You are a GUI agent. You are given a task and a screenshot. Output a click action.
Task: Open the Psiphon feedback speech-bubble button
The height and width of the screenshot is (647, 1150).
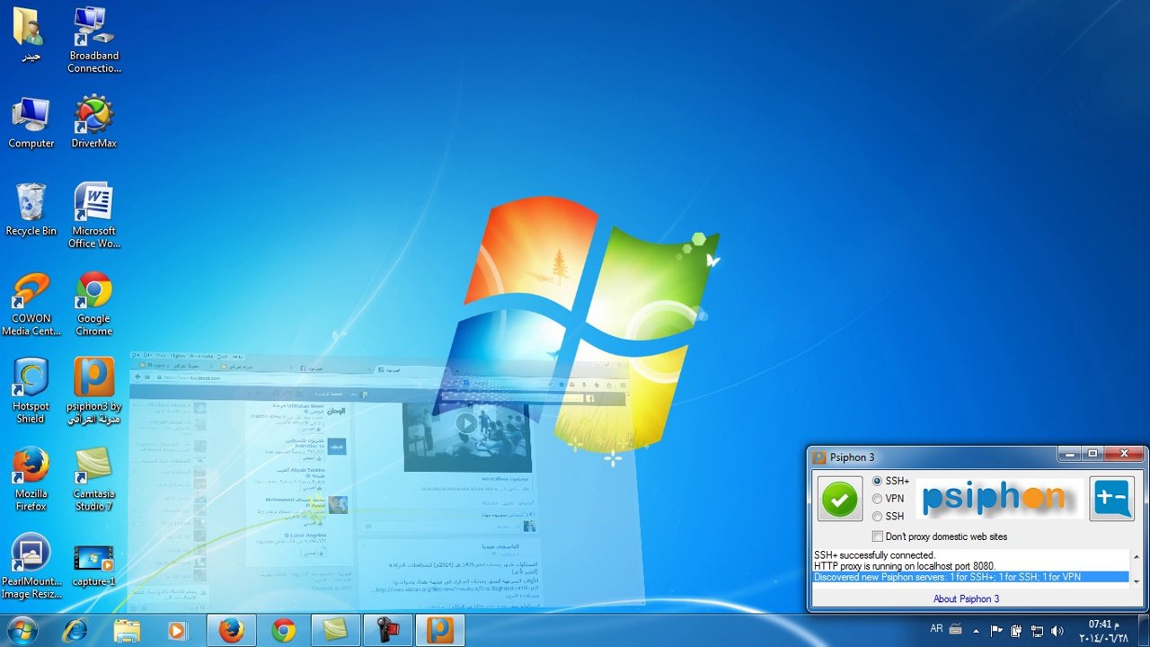[1112, 499]
